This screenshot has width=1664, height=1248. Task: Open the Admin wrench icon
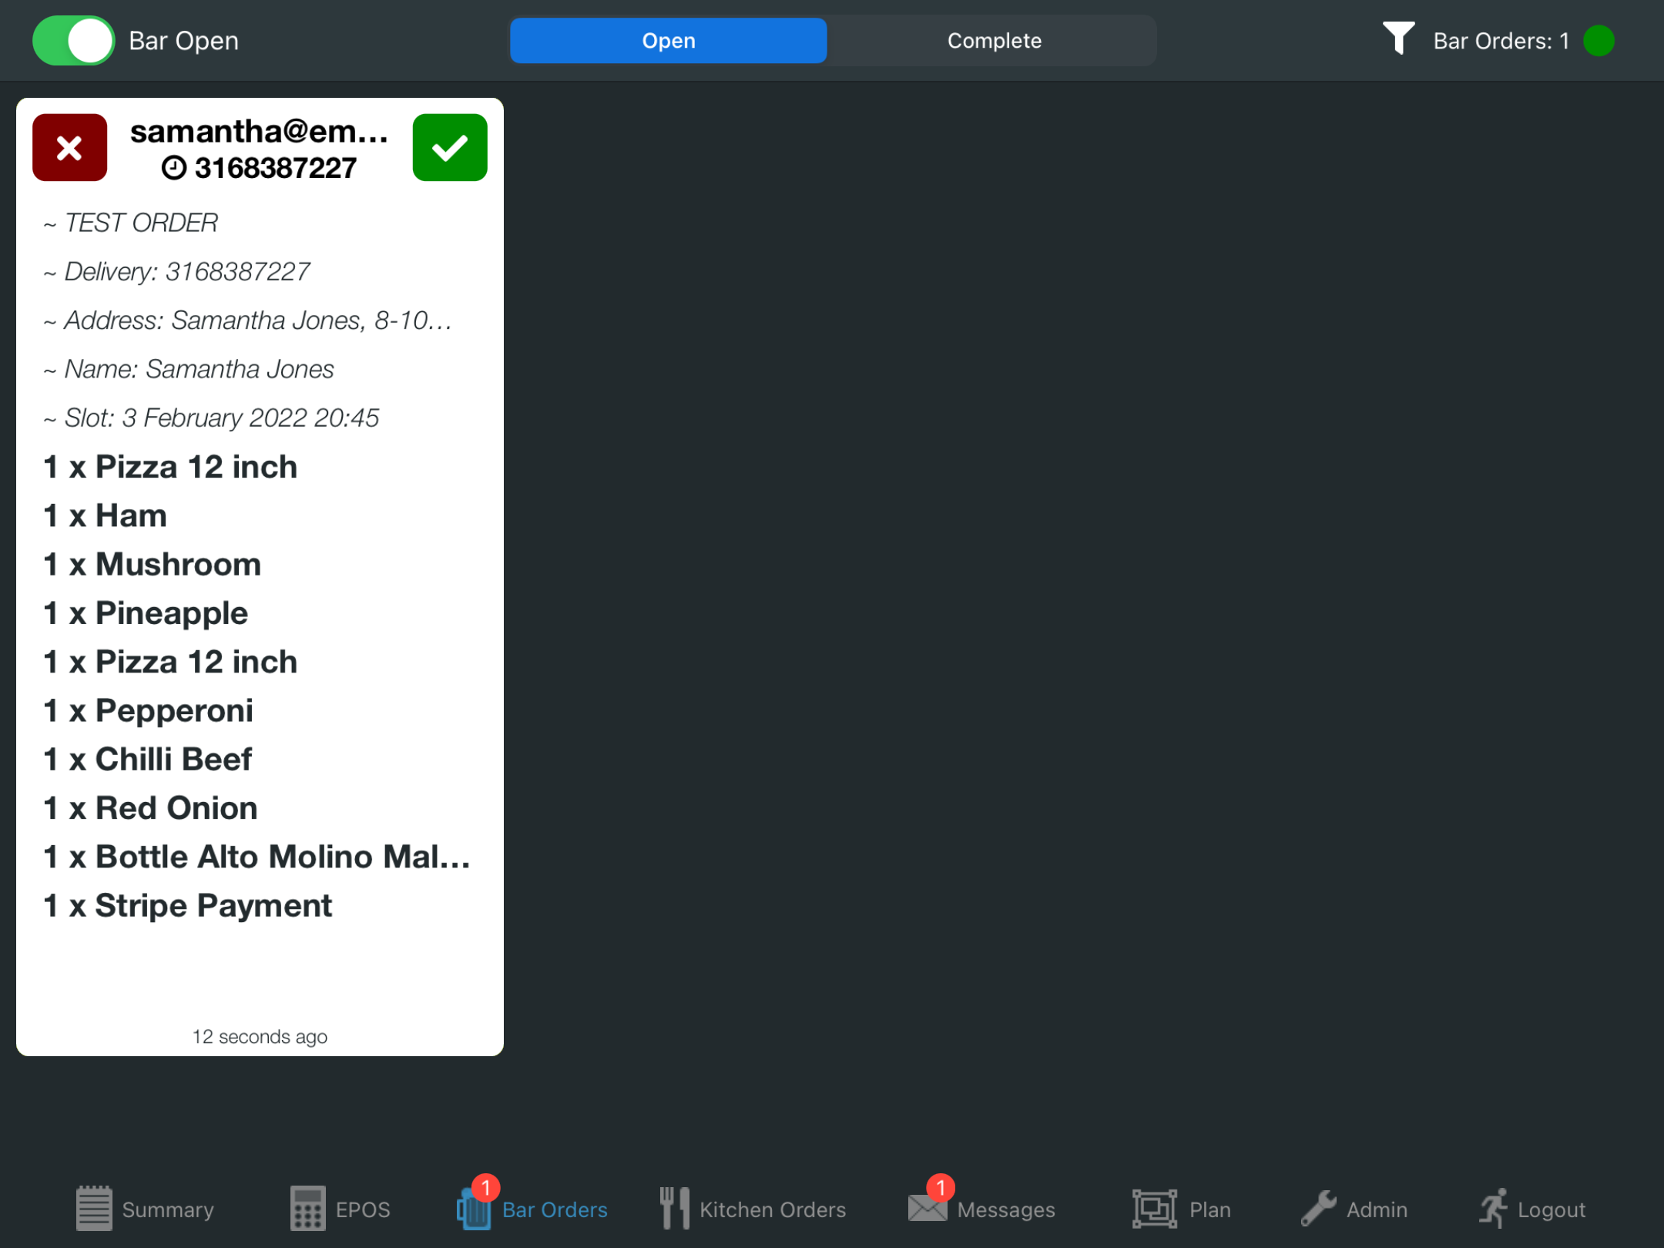coord(1318,1208)
